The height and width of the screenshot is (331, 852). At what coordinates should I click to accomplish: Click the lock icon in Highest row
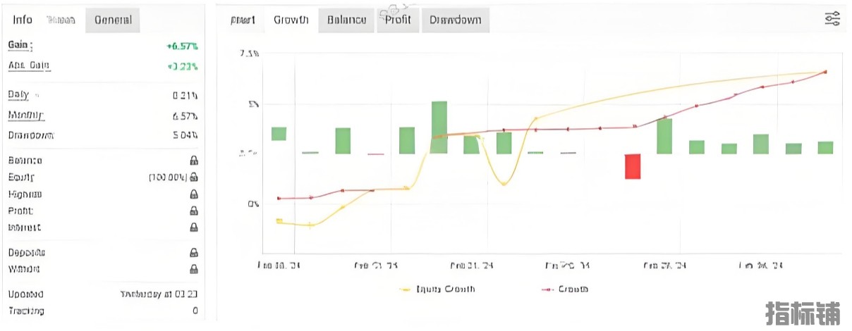[x=193, y=194]
